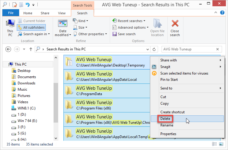Screen dimensions: 228x150
Task: Open Pictures in navigation pane
Action: pos(21,96)
